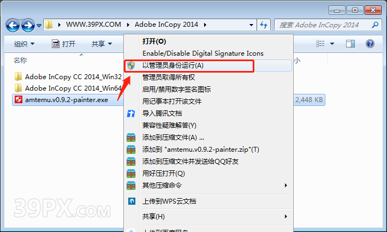This screenshot has width=387, height=232.
Task: Go back with the Back arrow button
Action: pos(13,25)
